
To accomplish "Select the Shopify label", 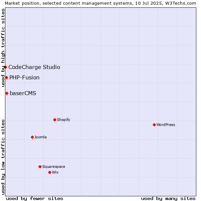I will tap(63, 120).
